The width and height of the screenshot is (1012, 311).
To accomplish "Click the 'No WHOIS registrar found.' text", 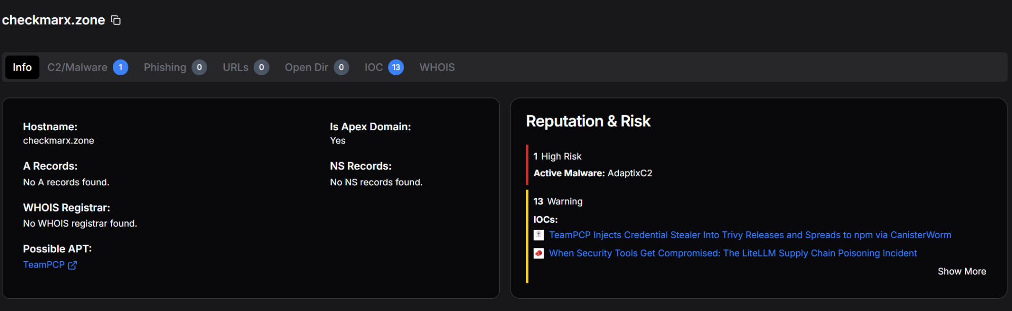I will (x=80, y=224).
